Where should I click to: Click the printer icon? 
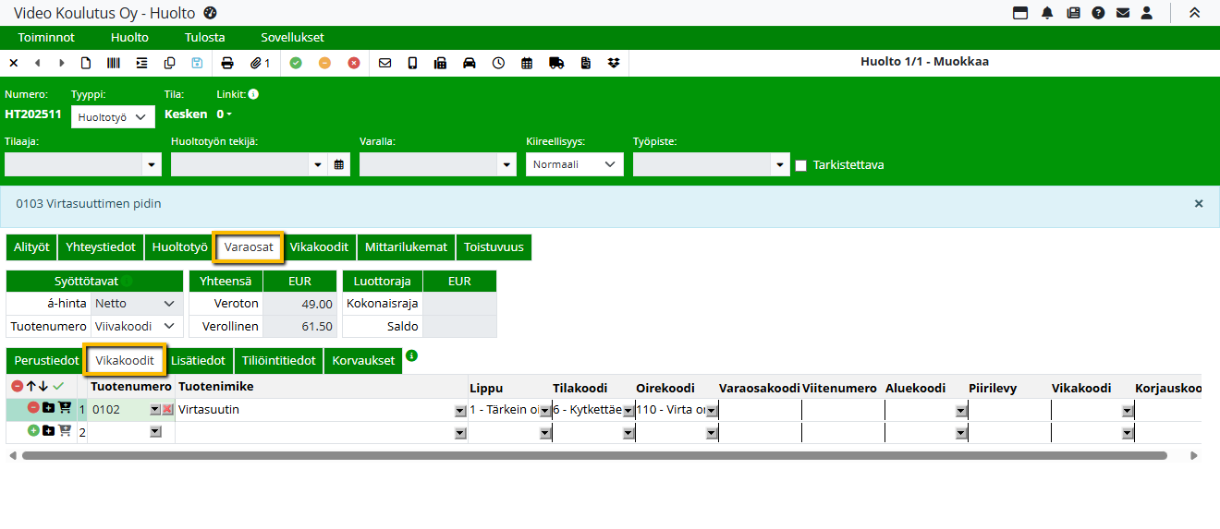227,64
